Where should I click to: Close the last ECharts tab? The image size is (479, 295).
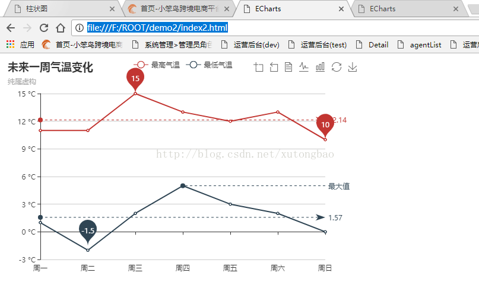(456, 9)
